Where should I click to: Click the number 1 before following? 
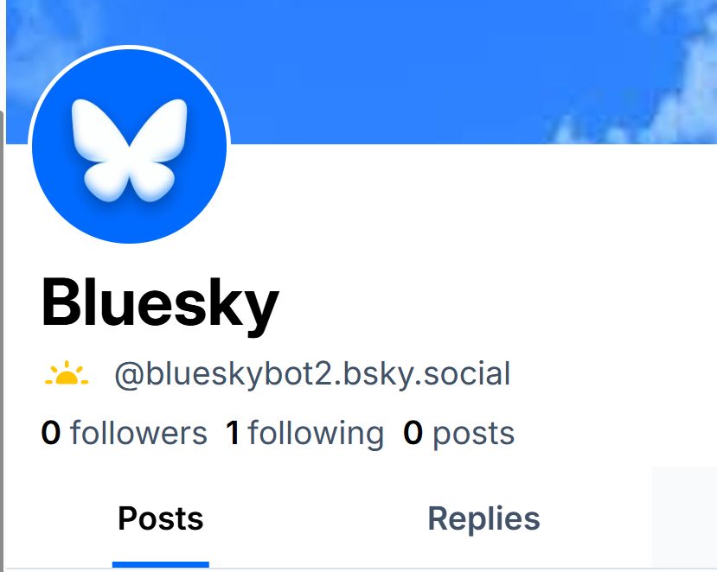pos(234,433)
